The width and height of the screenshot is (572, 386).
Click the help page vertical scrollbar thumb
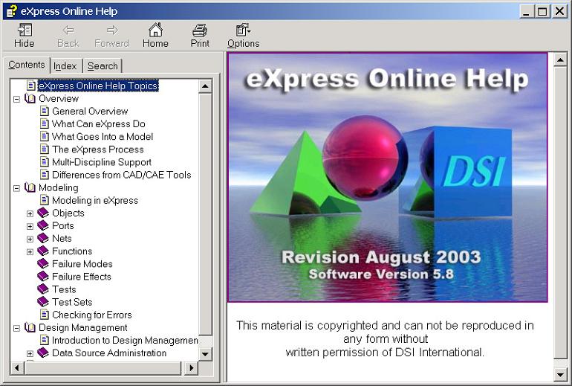pyautogui.click(x=560, y=212)
